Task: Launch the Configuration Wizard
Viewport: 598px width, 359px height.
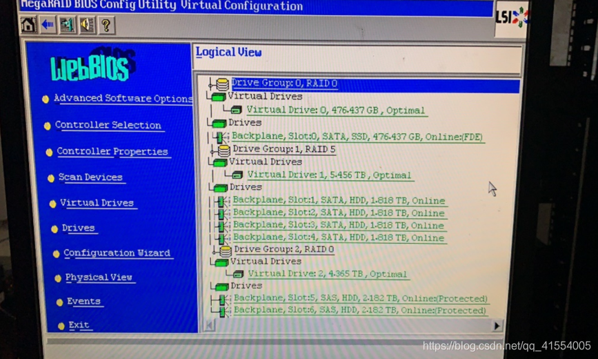Action: (x=117, y=253)
